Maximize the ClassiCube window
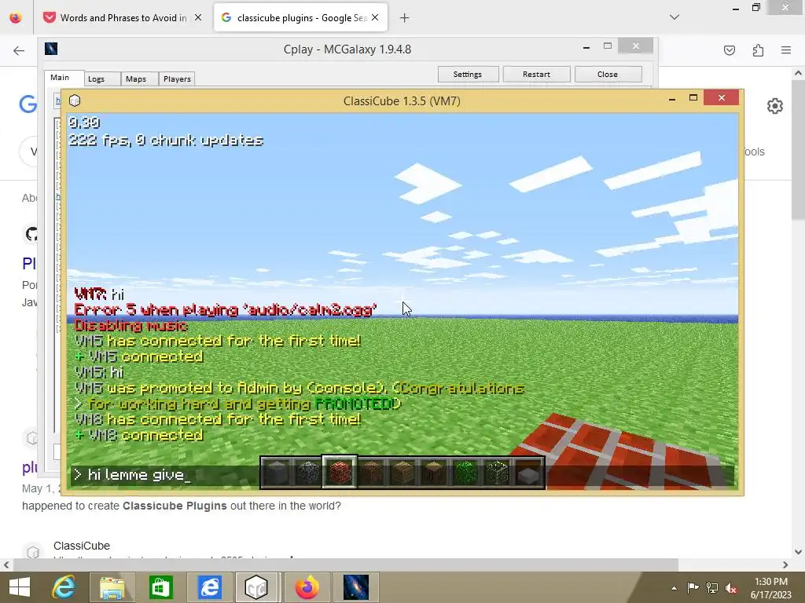805x603 pixels. tap(693, 97)
